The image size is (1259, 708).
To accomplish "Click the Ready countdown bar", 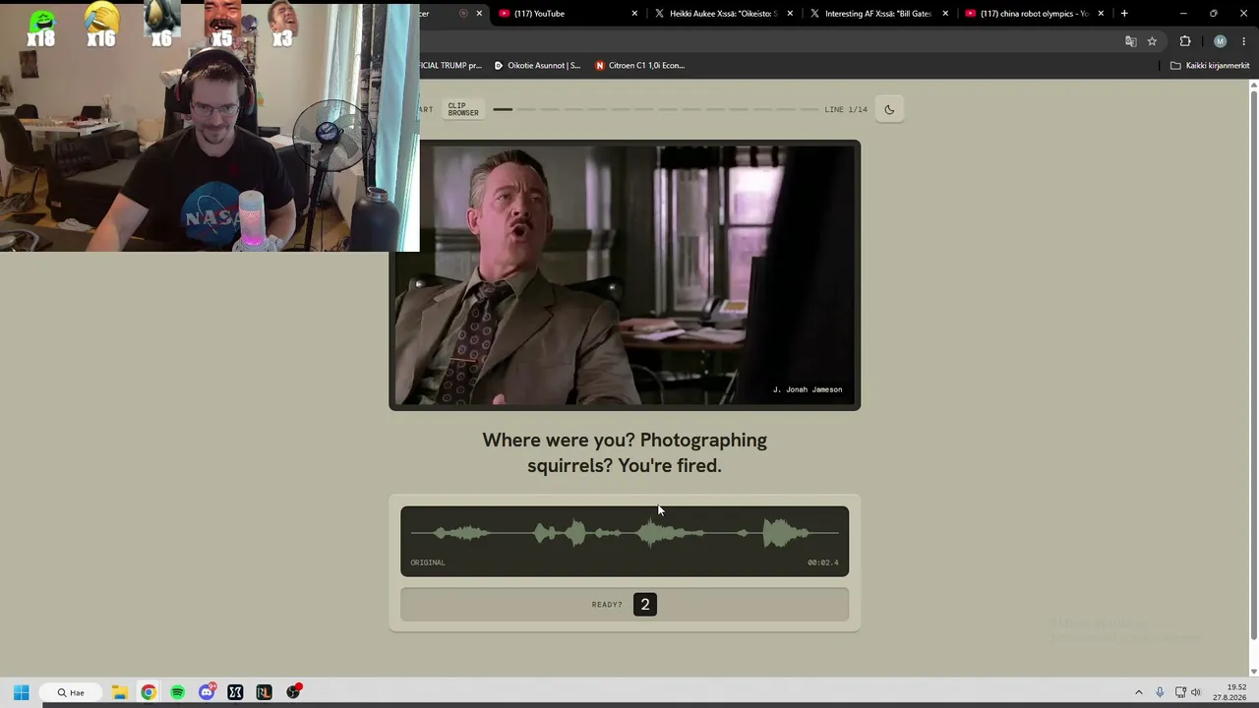I will click(625, 605).
